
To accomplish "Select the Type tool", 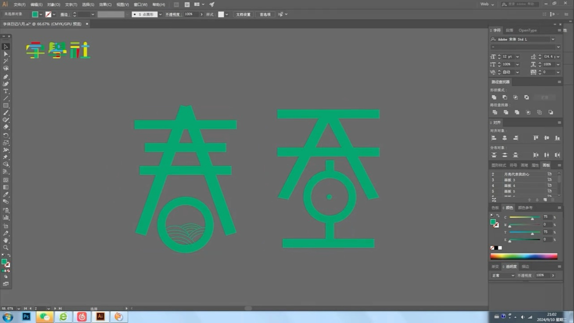I will point(6,91).
